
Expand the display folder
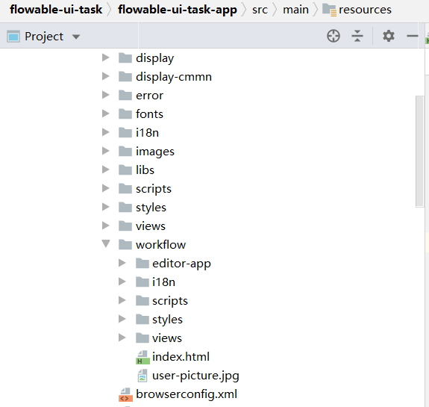[106, 58]
